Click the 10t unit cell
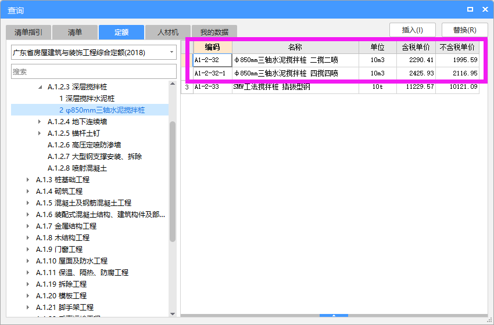The width and height of the screenshot is (494, 325). [377, 87]
